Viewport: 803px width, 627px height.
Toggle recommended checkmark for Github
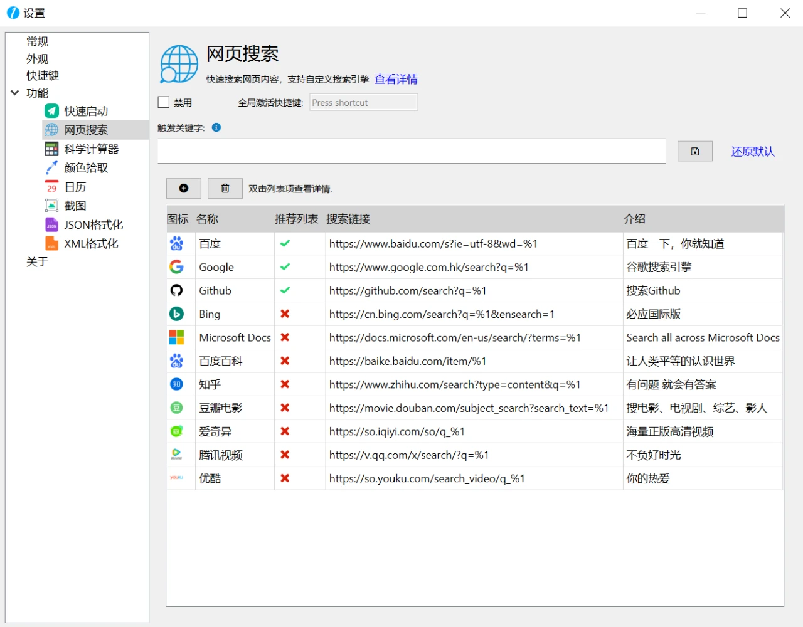click(x=285, y=290)
